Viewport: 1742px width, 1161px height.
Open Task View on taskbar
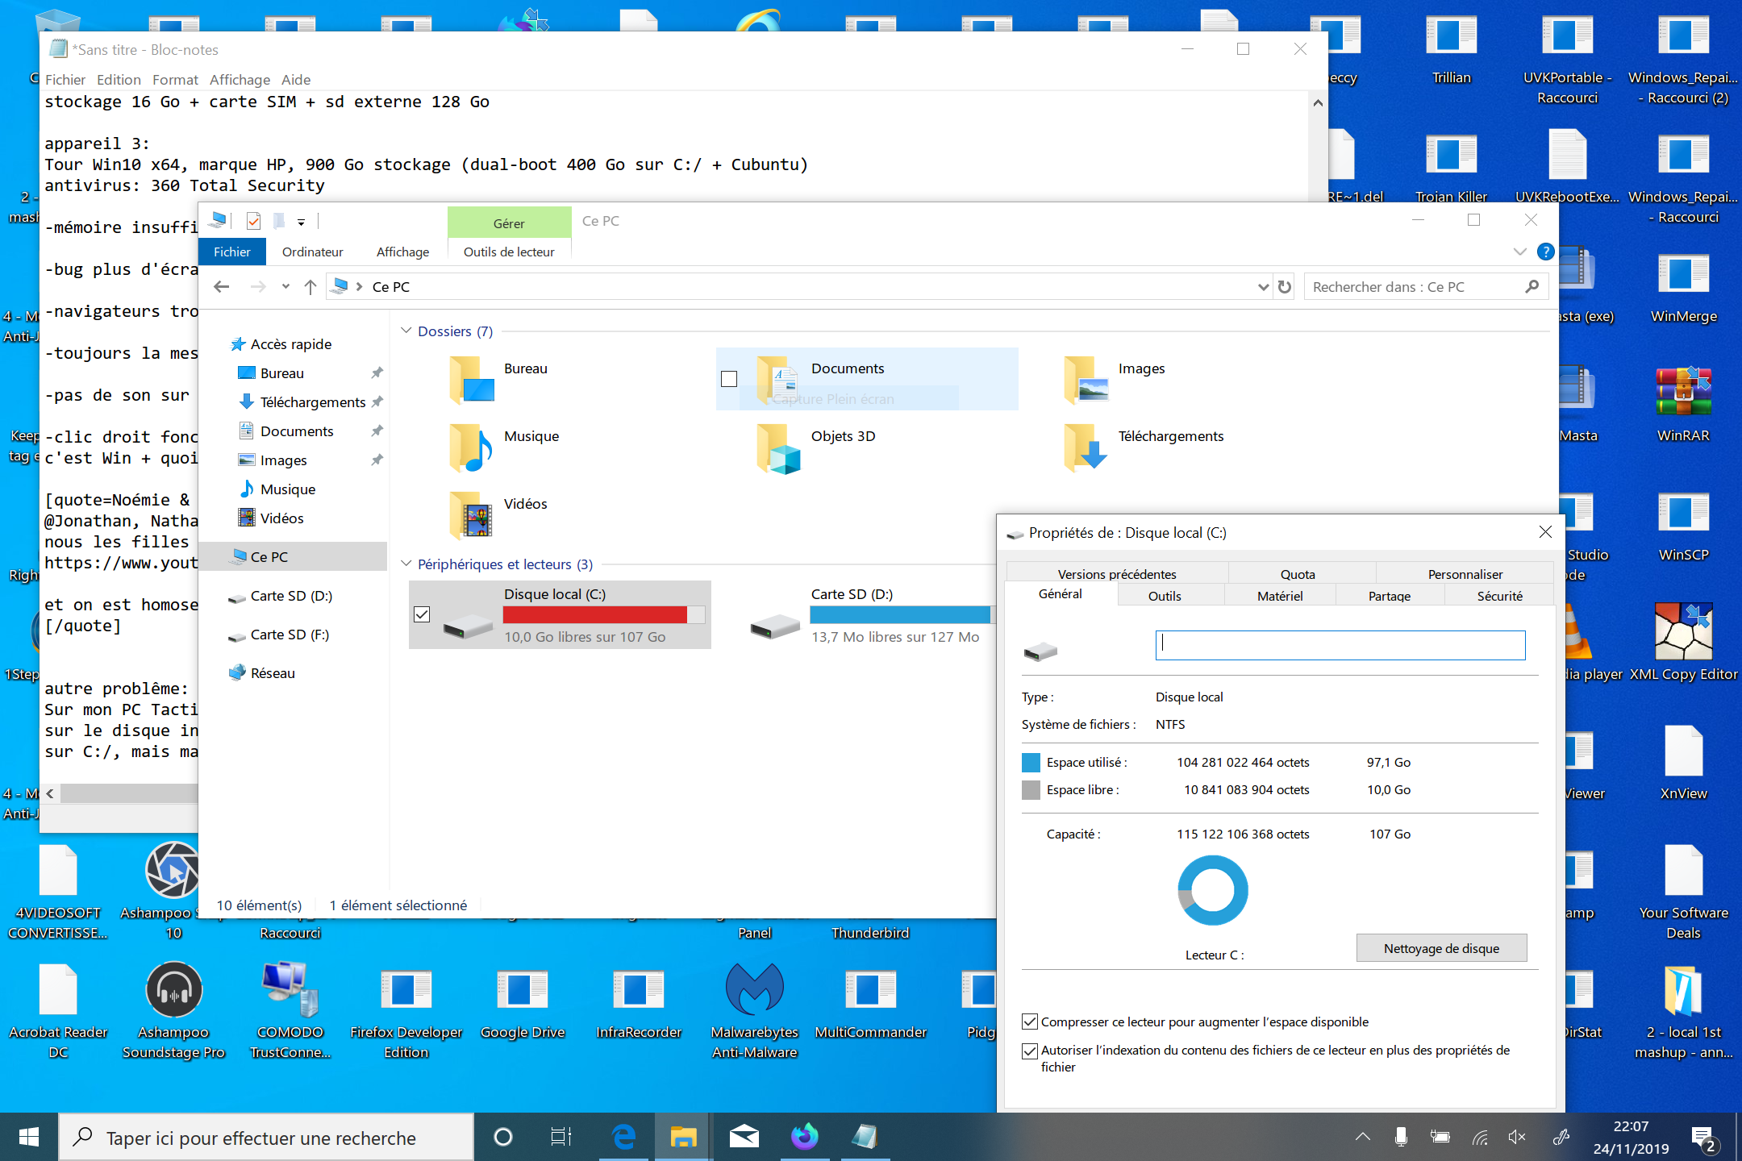pos(561,1137)
